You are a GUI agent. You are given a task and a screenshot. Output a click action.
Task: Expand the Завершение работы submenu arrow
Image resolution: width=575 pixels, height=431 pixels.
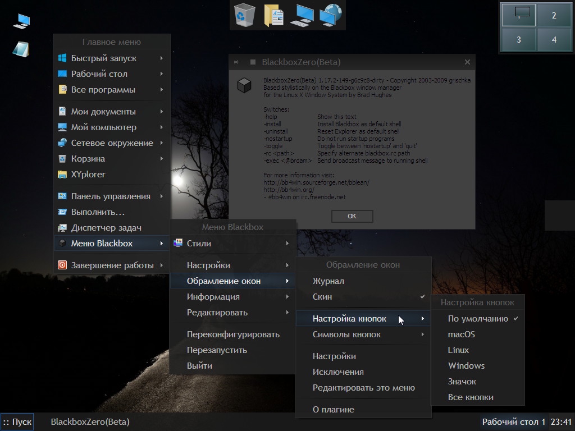[x=162, y=265]
